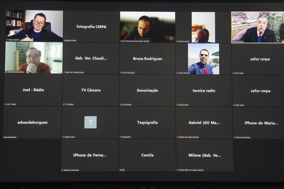The height and width of the screenshot is (189, 284).
Task: Click the 'Ver. Moisés Barboza' name label
Action: click(136, 41)
